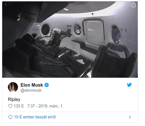The height and width of the screenshot is (126, 145).
Task: Open the tweet's 7:37 timestamp
Action: pos(31,106)
